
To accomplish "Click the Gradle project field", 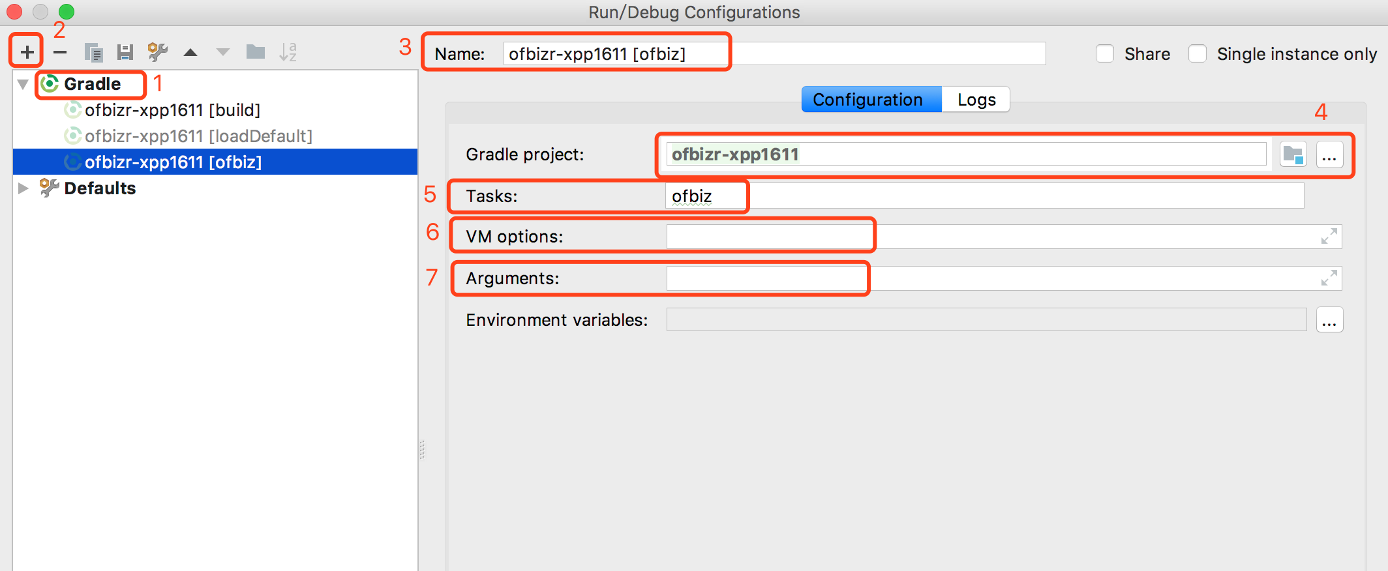I will [x=966, y=154].
